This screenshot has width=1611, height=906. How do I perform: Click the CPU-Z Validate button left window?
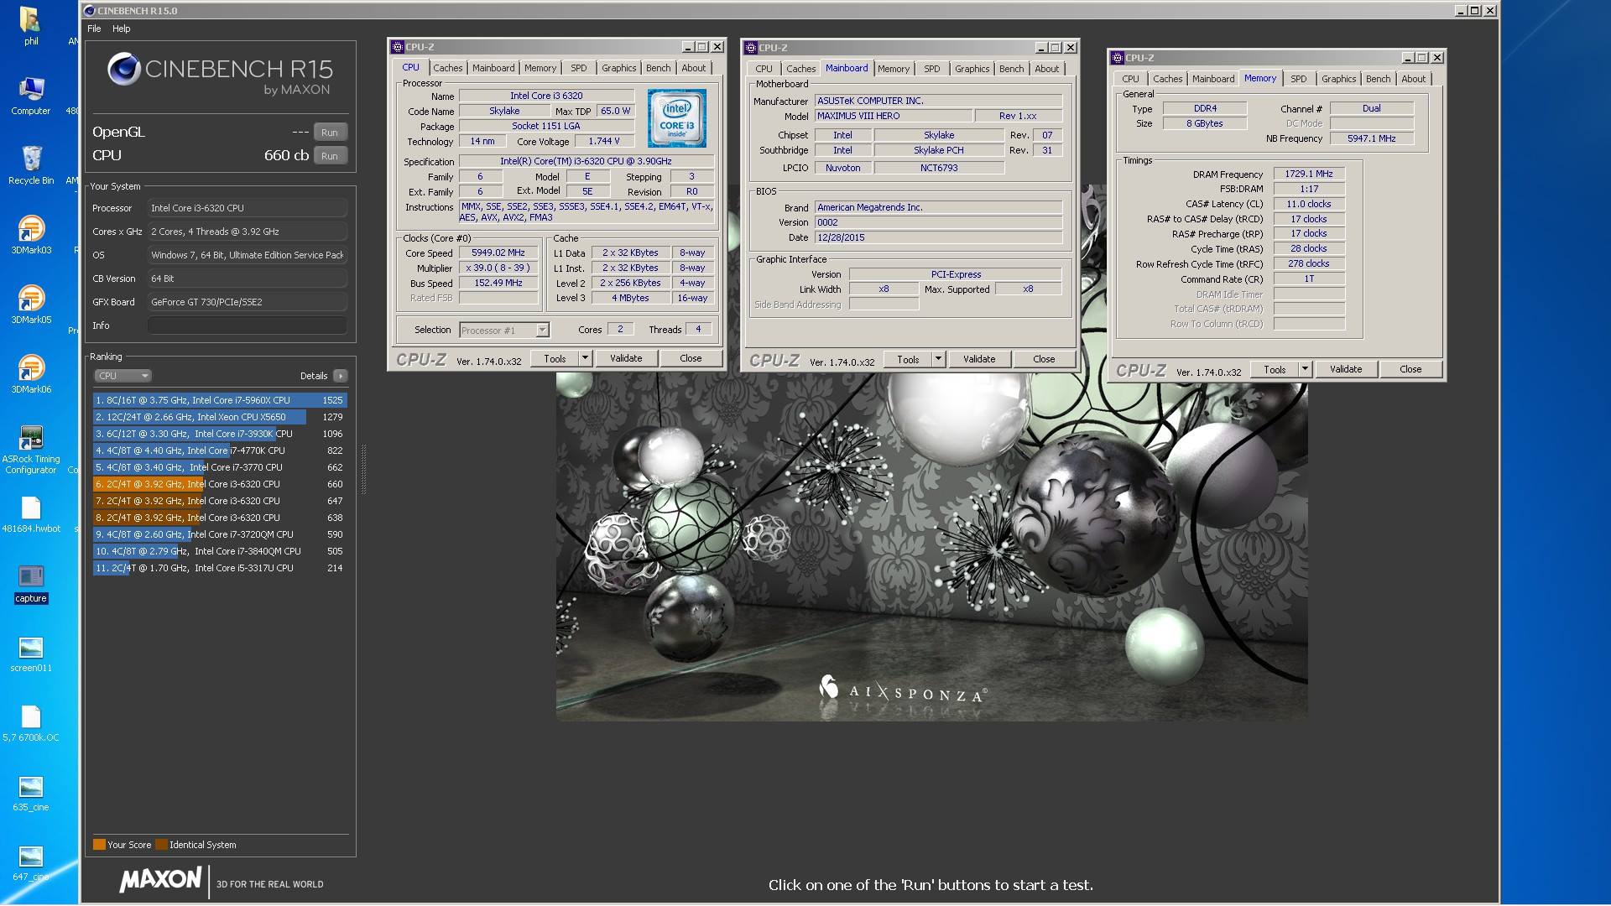coord(626,357)
